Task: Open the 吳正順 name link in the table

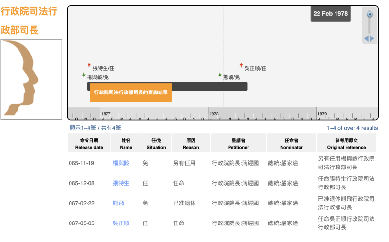Action: (121, 223)
